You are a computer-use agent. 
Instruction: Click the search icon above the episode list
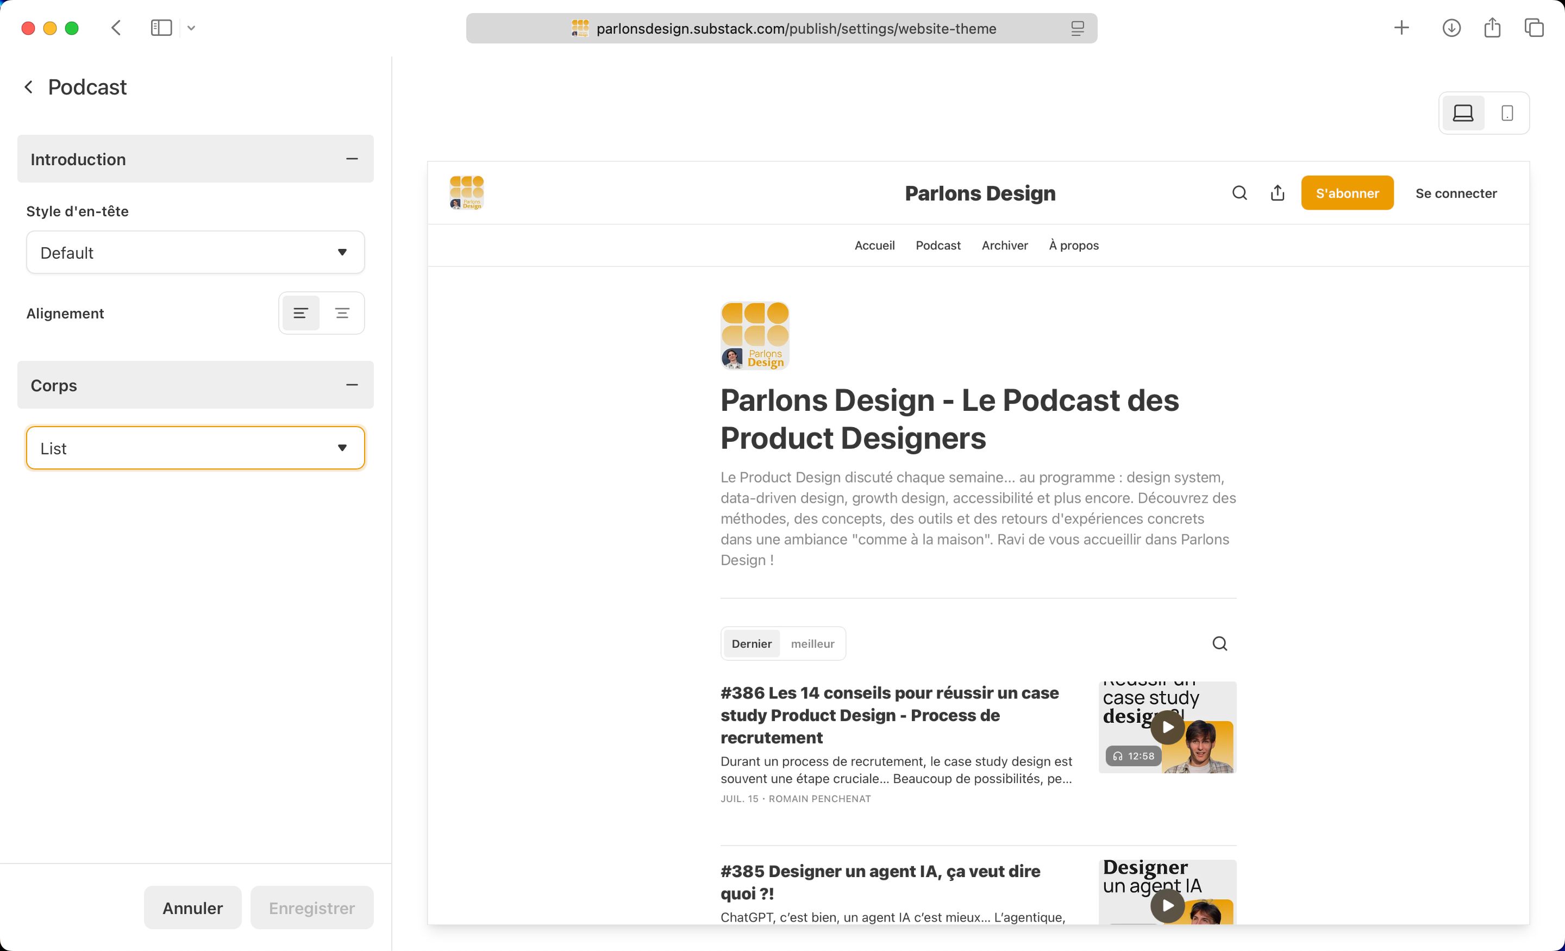click(x=1219, y=643)
